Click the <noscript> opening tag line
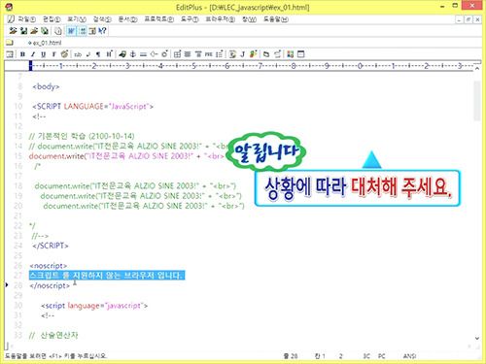The height and width of the screenshot is (364, 486). tap(48, 266)
